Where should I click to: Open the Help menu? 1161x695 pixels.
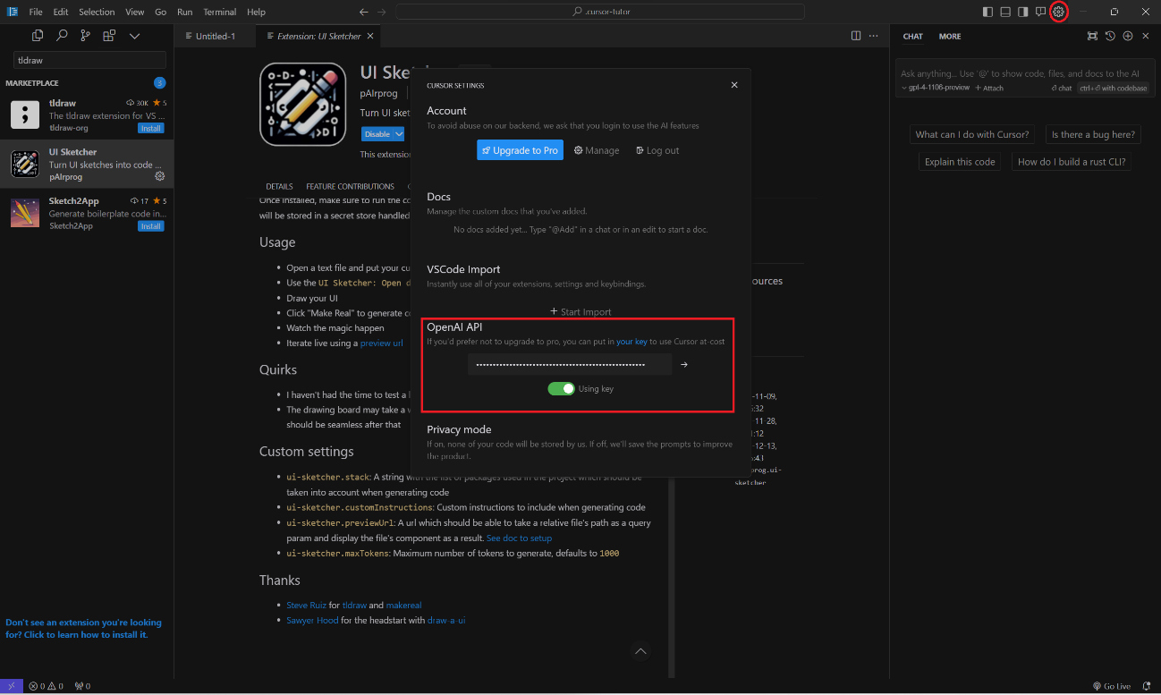click(256, 12)
